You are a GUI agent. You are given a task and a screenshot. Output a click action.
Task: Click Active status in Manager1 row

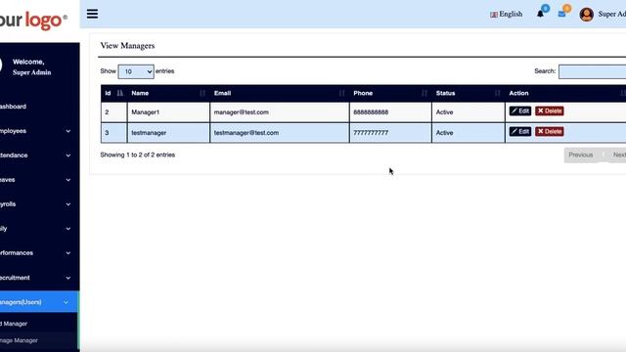[x=444, y=112]
